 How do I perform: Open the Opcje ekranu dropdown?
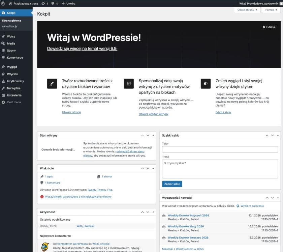pyautogui.click(x=247, y=10)
